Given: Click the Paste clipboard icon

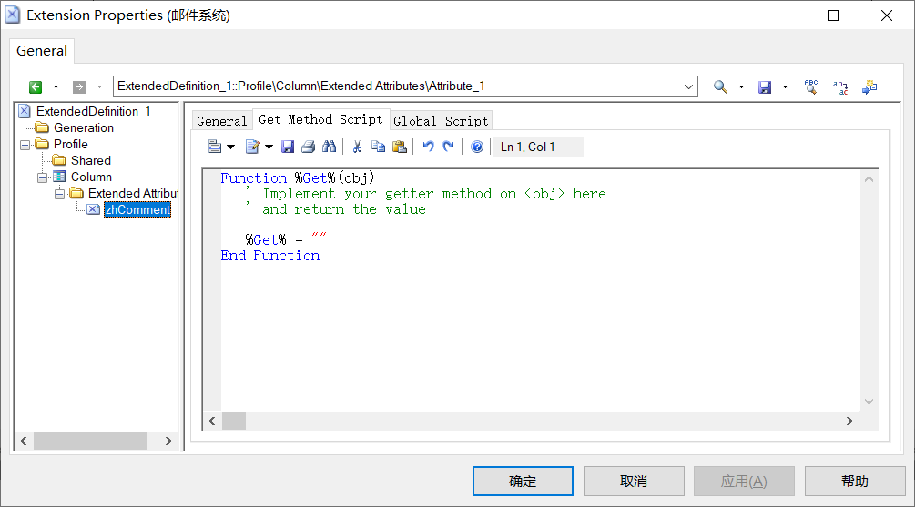Looking at the screenshot, I should (x=399, y=147).
